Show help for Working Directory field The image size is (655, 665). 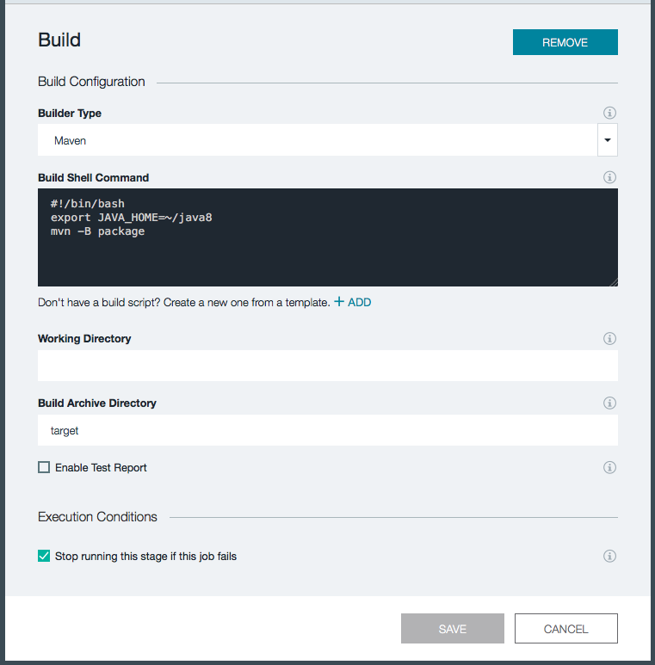point(609,339)
